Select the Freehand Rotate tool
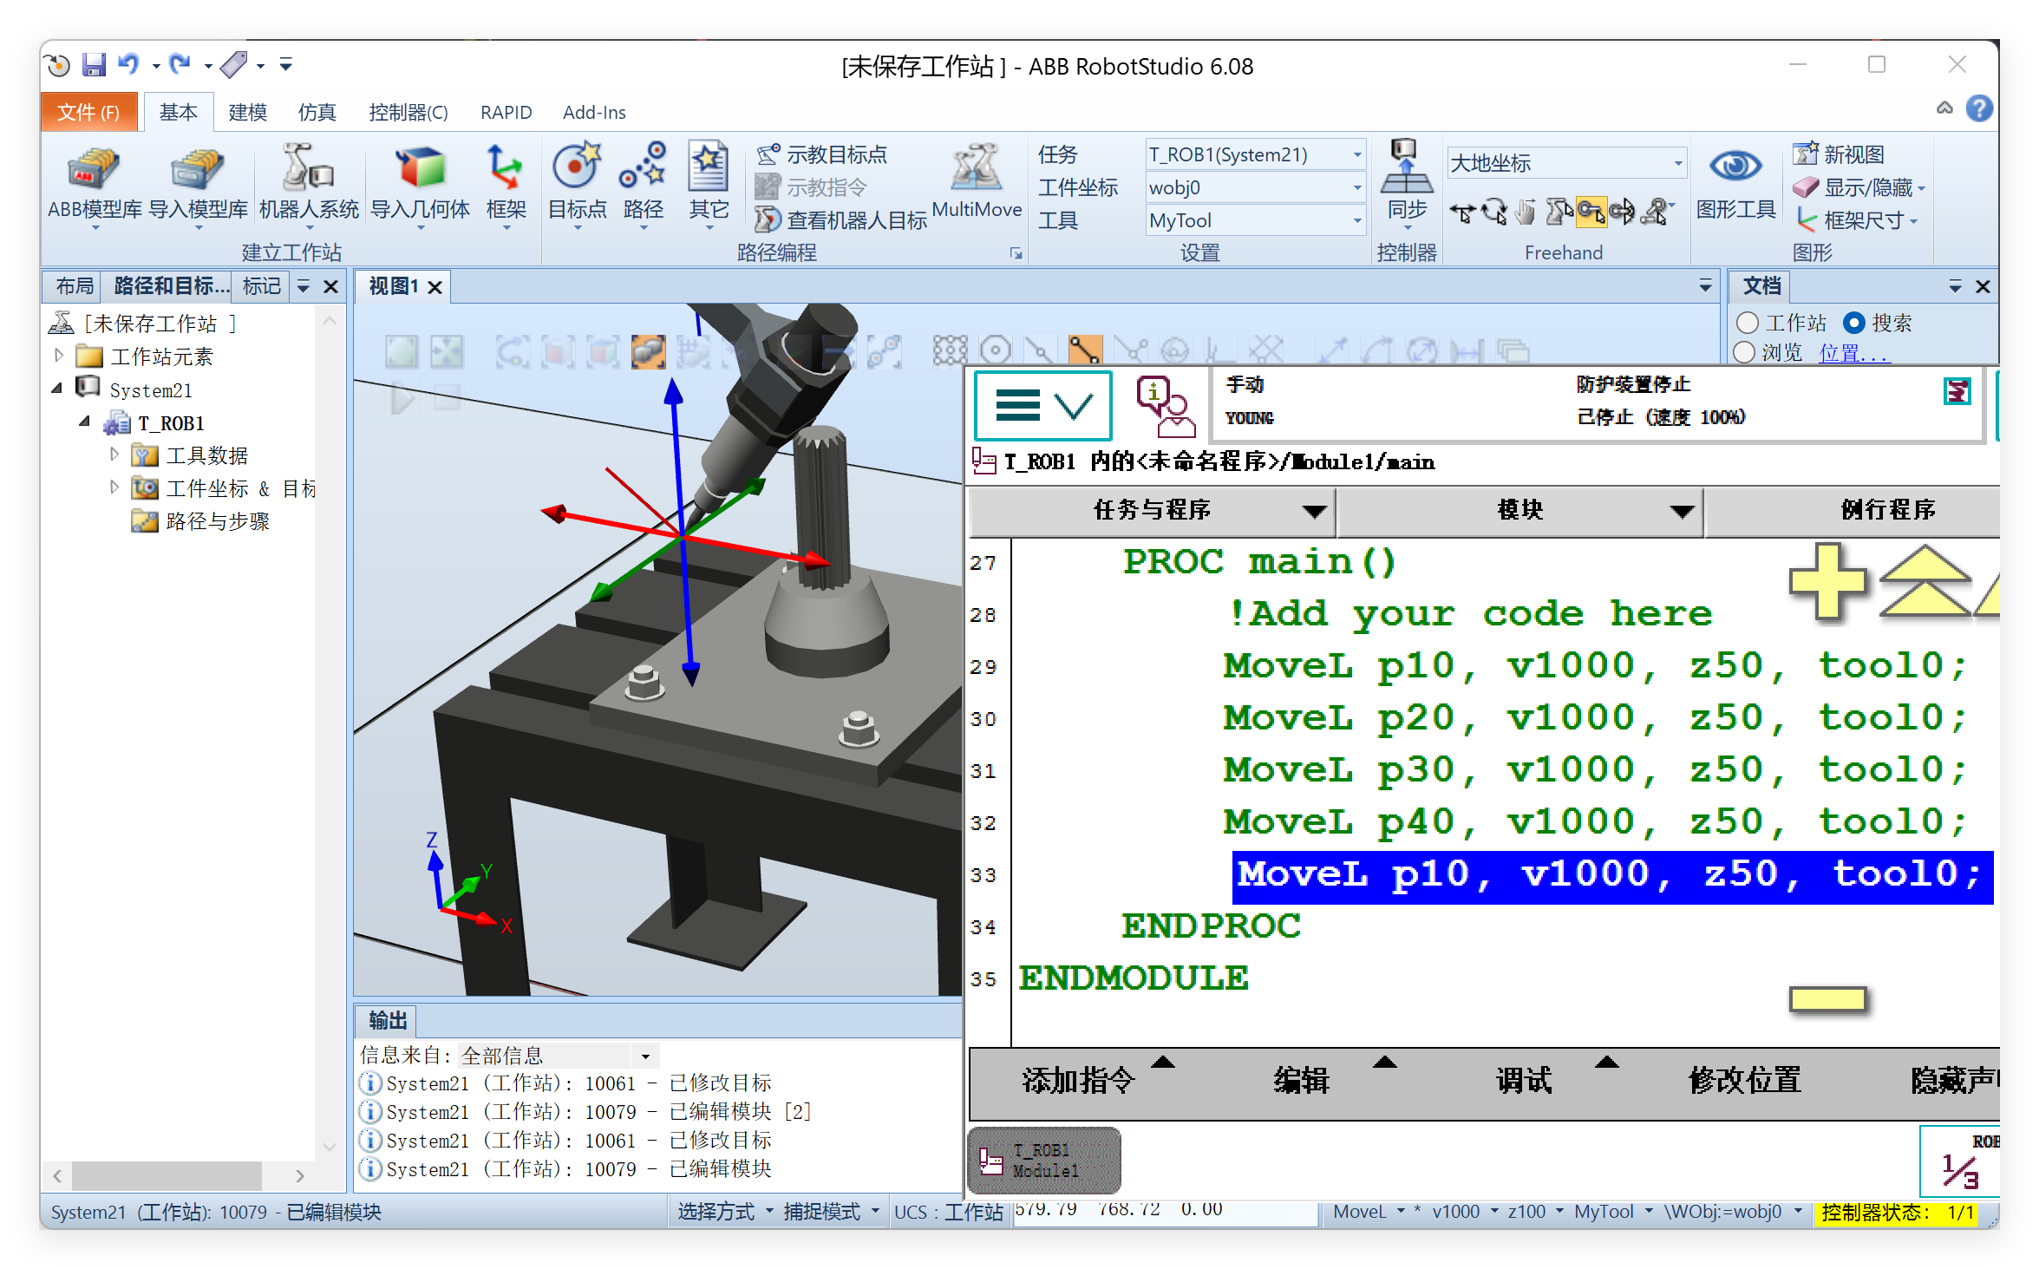 1494,212
